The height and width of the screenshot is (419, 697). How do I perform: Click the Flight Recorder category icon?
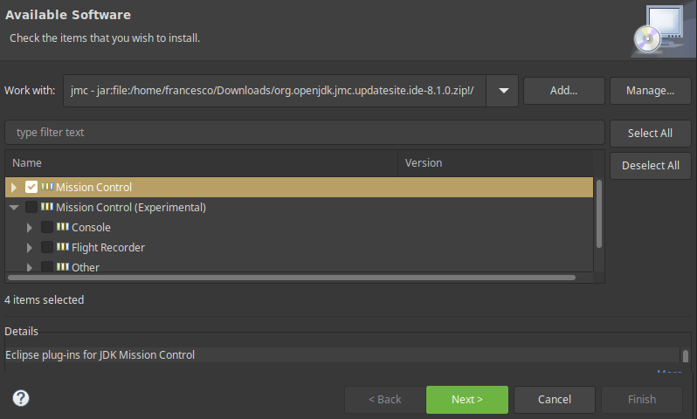pos(63,247)
